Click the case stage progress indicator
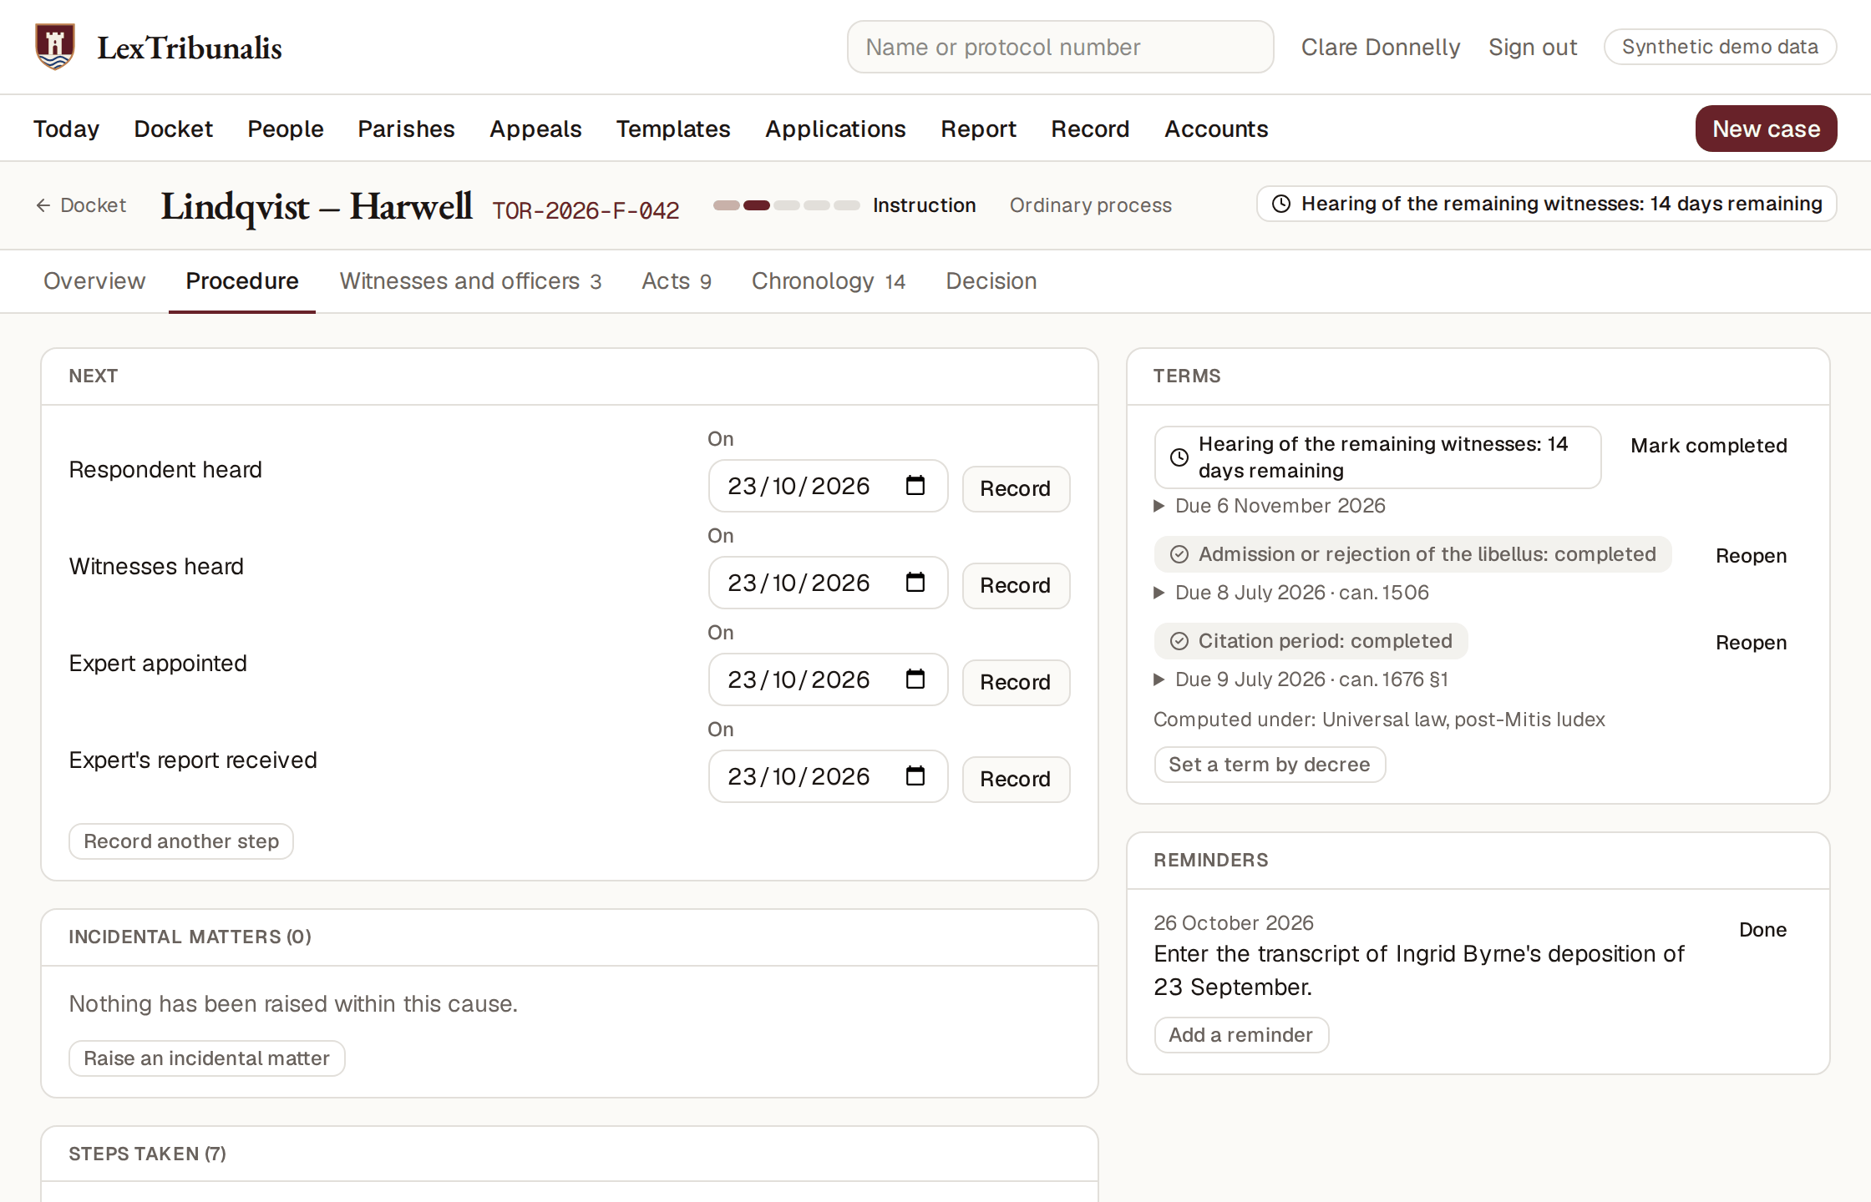 [786, 205]
